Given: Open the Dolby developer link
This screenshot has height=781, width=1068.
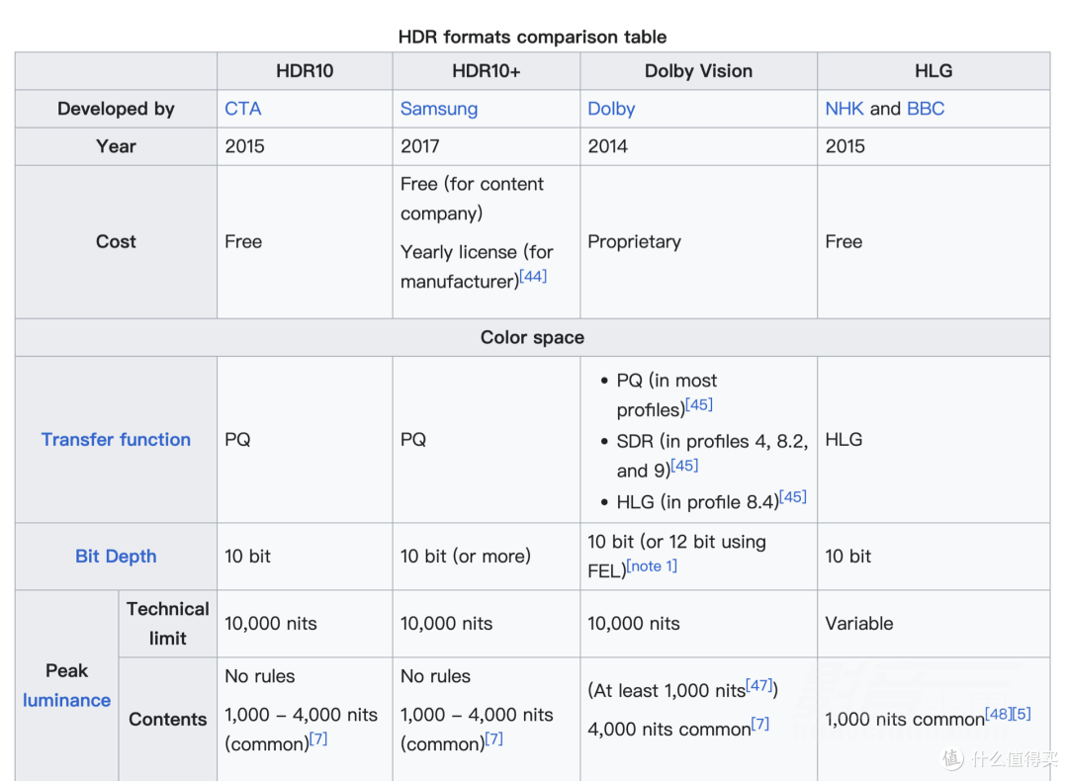Looking at the screenshot, I should click(611, 109).
